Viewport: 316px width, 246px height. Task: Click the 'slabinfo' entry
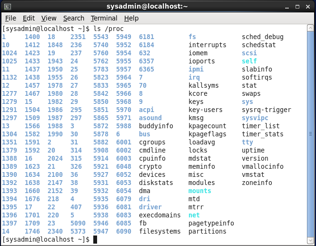pyautogui.click(x=257, y=69)
